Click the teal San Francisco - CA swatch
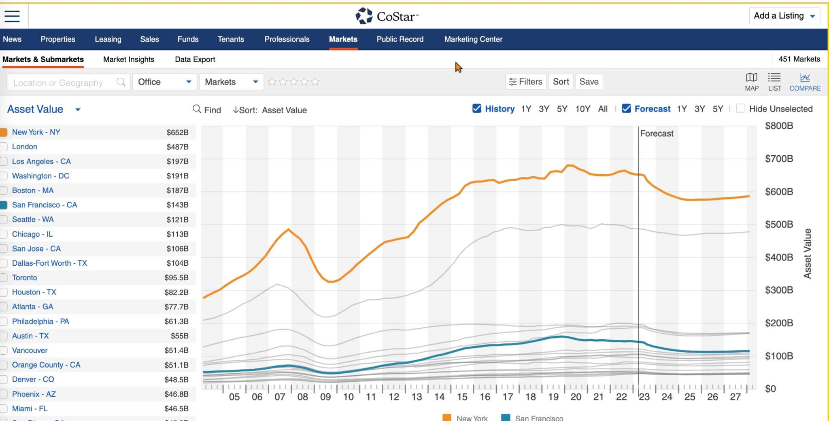The width and height of the screenshot is (829, 421). (x=4, y=205)
